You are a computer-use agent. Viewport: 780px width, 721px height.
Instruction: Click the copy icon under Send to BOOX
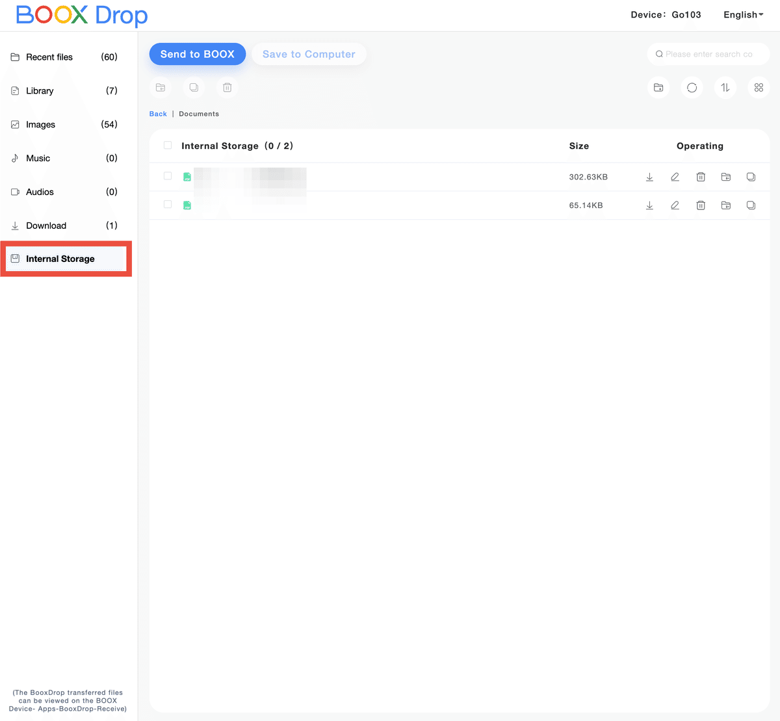click(x=194, y=87)
